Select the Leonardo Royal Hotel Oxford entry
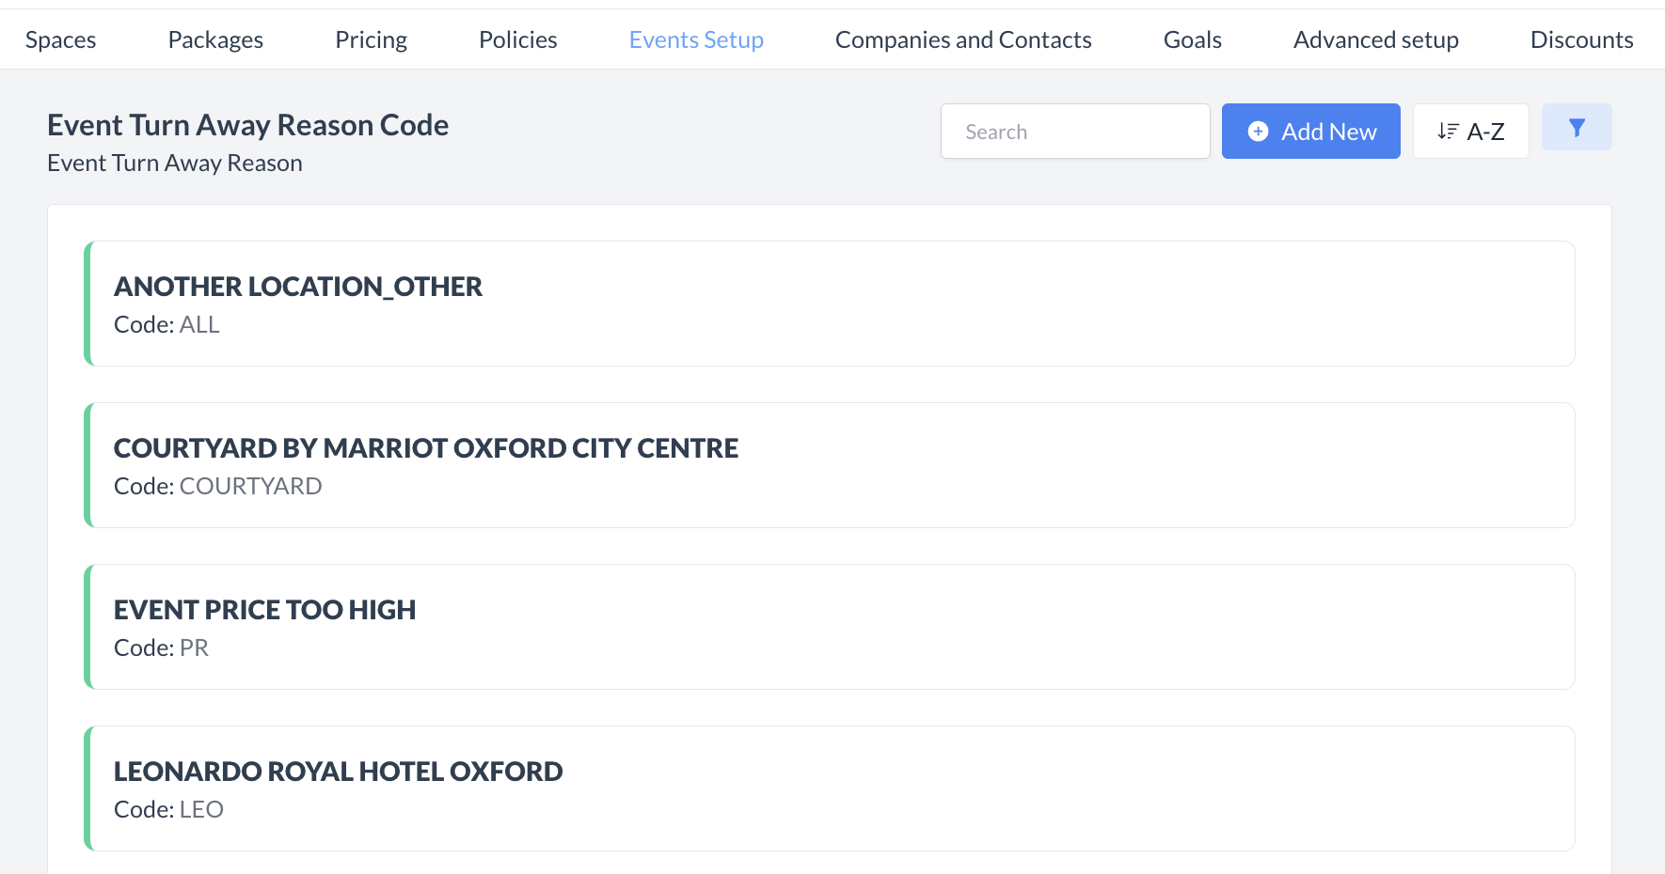 pos(828,788)
